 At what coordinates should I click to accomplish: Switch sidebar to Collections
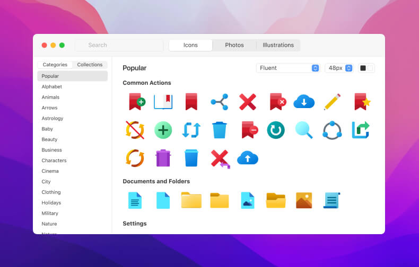coord(90,65)
